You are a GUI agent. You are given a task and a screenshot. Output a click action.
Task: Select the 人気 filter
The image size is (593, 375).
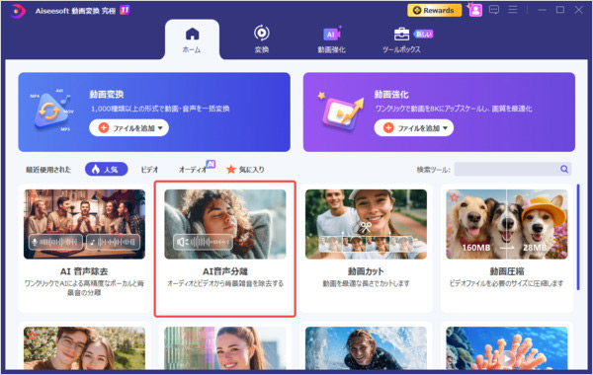(x=106, y=169)
